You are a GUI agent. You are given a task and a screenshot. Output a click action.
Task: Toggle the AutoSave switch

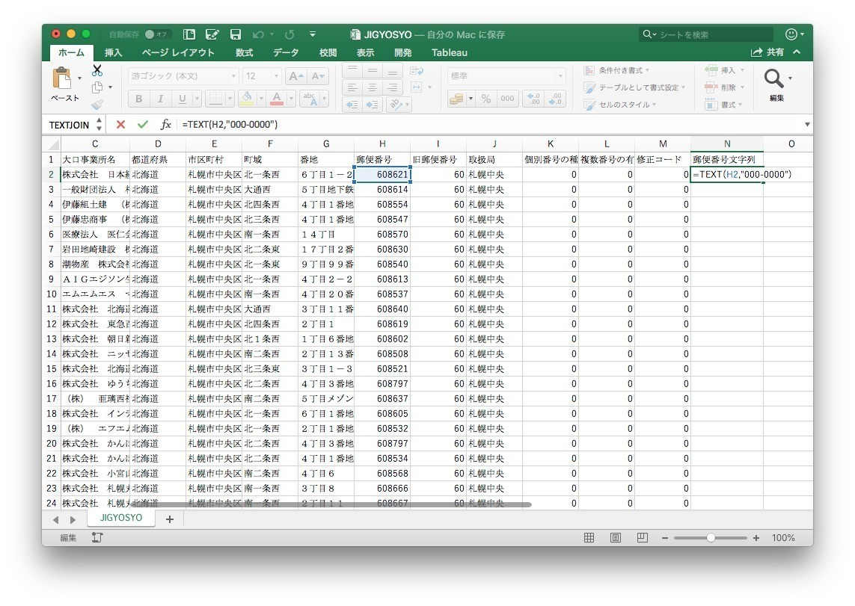[x=157, y=34]
